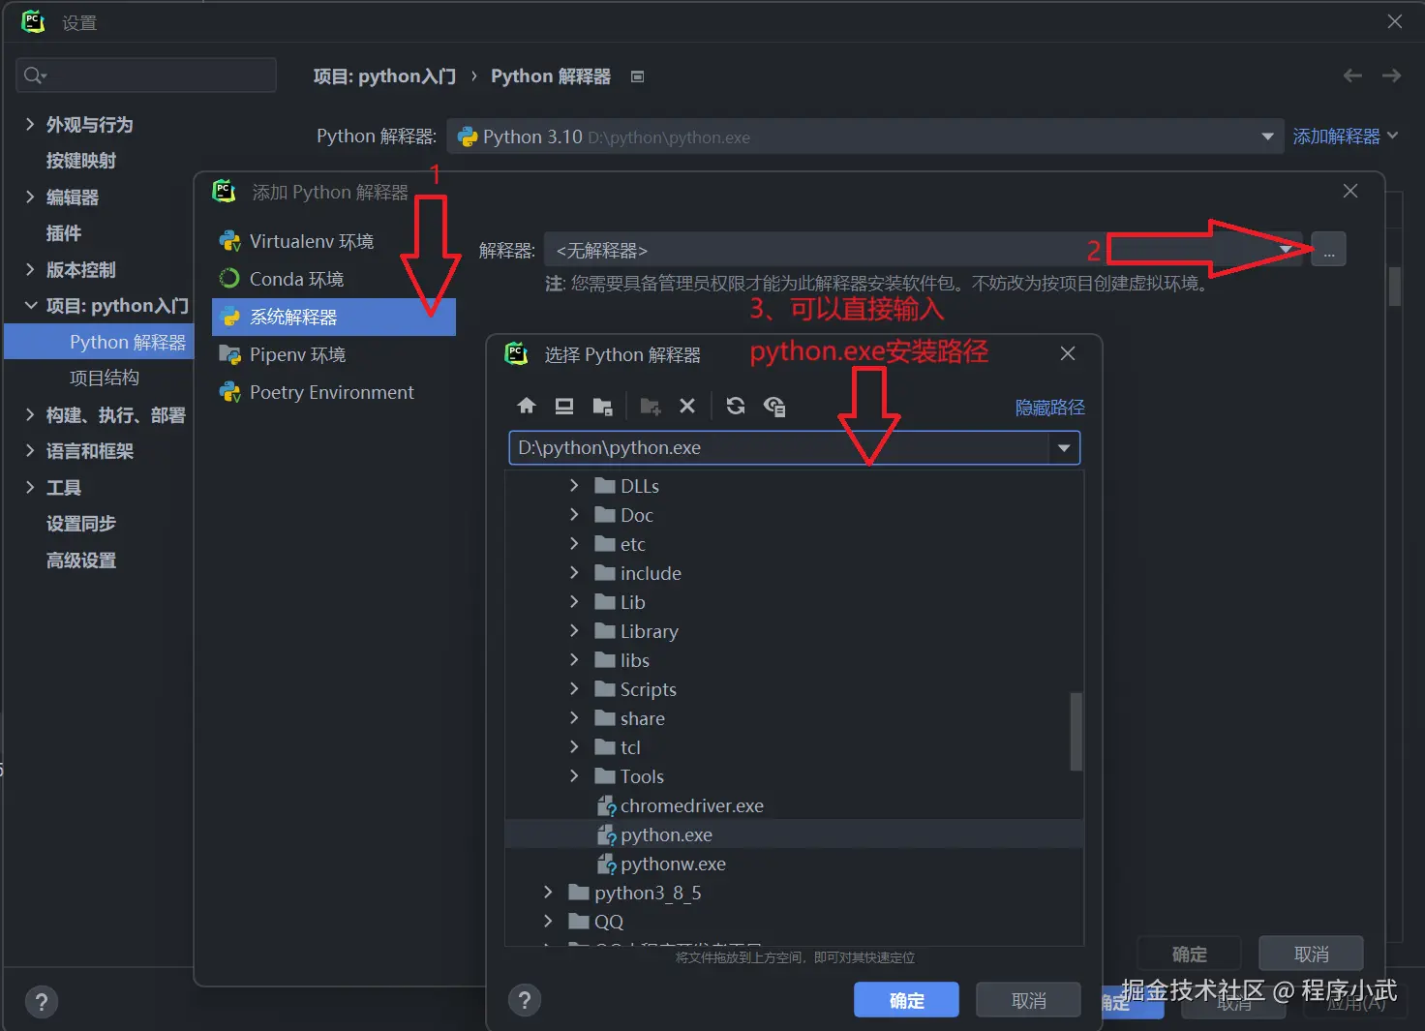This screenshot has height=1031, width=1425.
Task: Select 系统解释器 in the left list
Action: pos(334,317)
